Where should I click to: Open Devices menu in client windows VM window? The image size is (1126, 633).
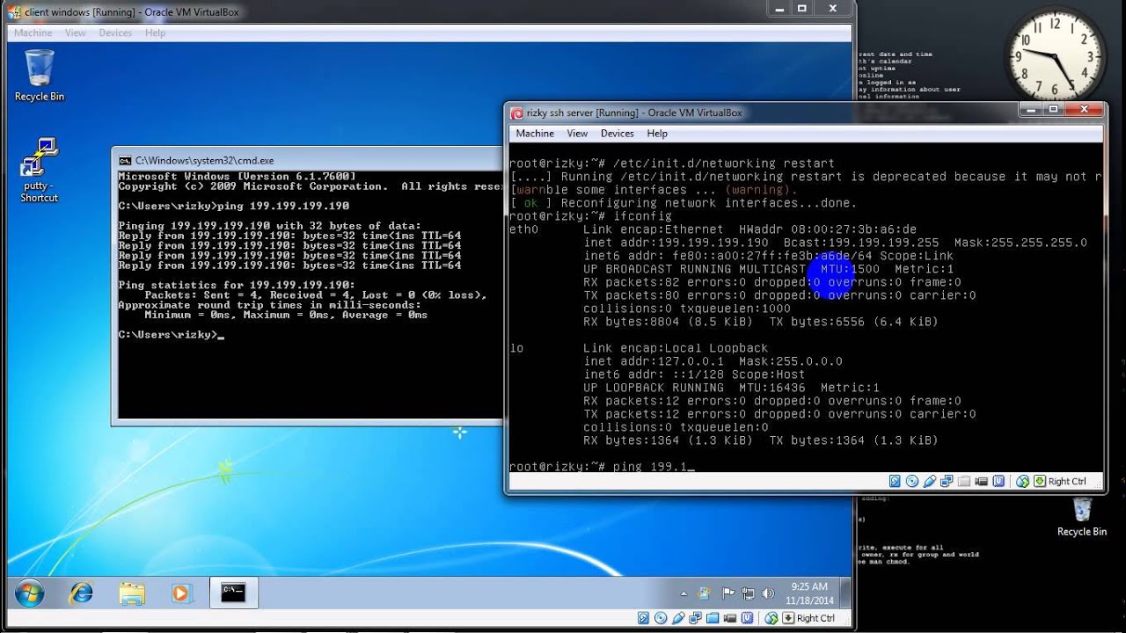(x=115, y=33)
